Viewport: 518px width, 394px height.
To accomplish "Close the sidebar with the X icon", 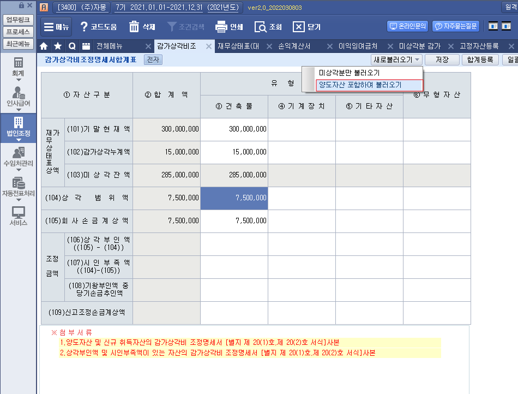I will click(30, 5).
